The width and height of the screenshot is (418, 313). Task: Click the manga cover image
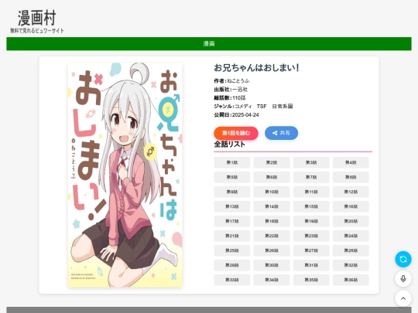pos(125,175)
